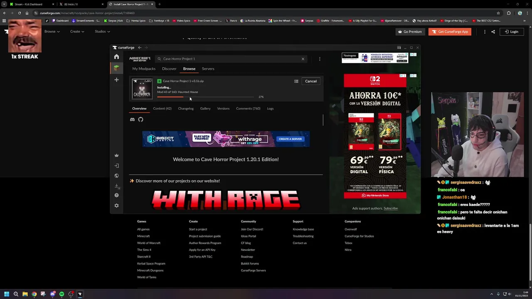This screenshot has width=532, height=299.
Task: Open the globe language icon in sidebar
Action: tap(116, 176)
